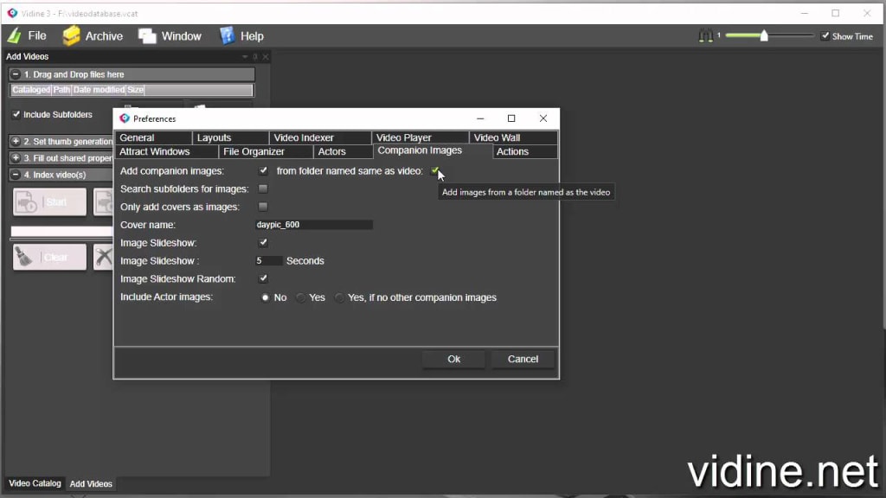Toggle the Show Time checkbox
The width and height of the screenshot is (886, 498).
click(825, 36)
